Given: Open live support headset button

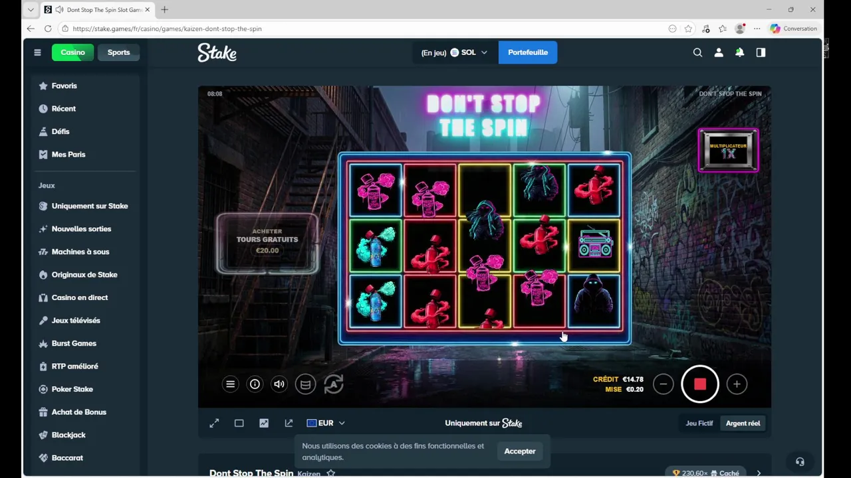Looking at the screenshot, I should pyautogui.click(x=800, y=461).
